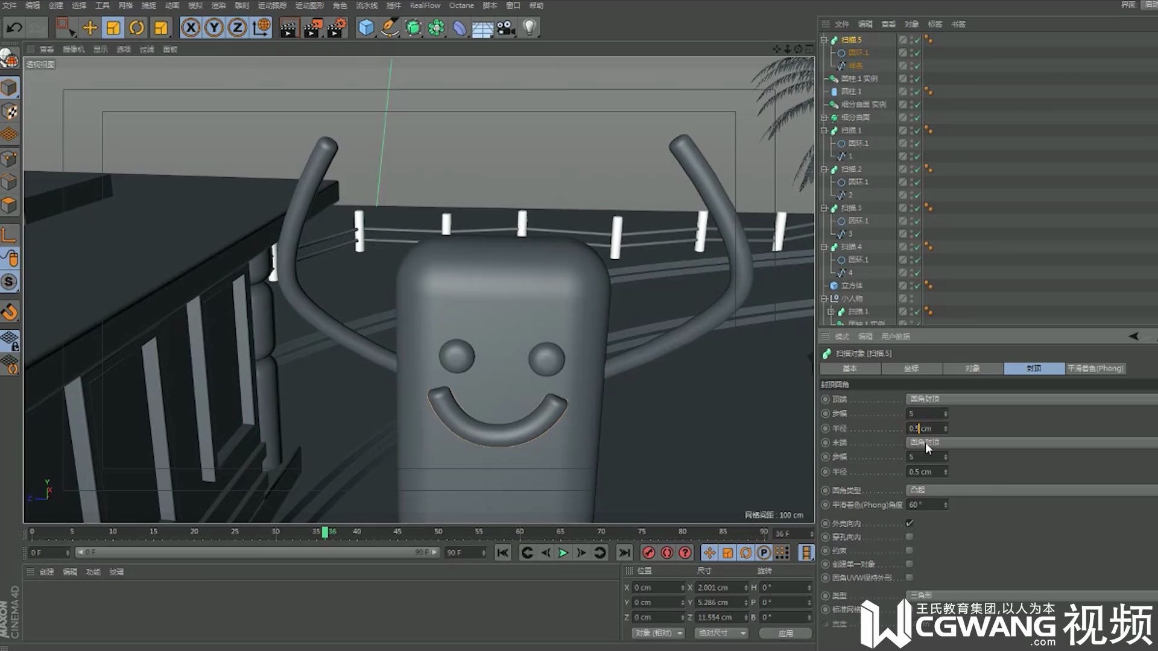Open the 对象(相对) dropdown in coordinates panel
1158x651 pixels.
tap(656, 633)
